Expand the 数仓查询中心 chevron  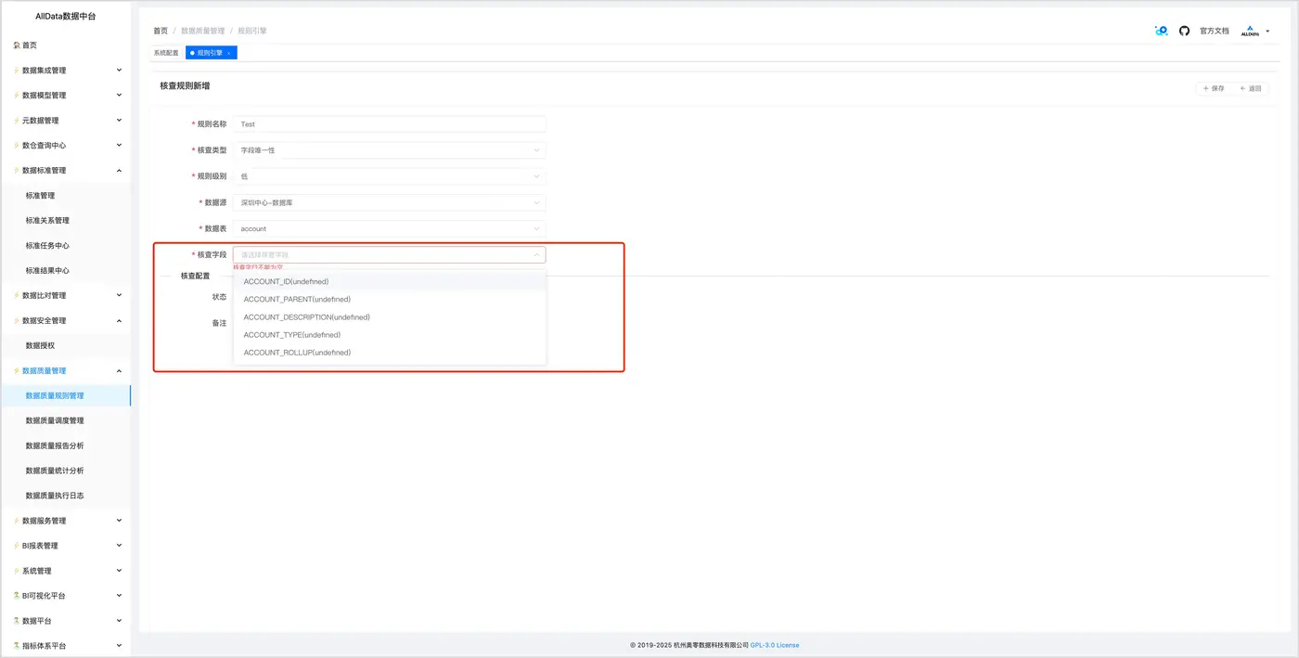pyautogui.click(x=119, y=145)
